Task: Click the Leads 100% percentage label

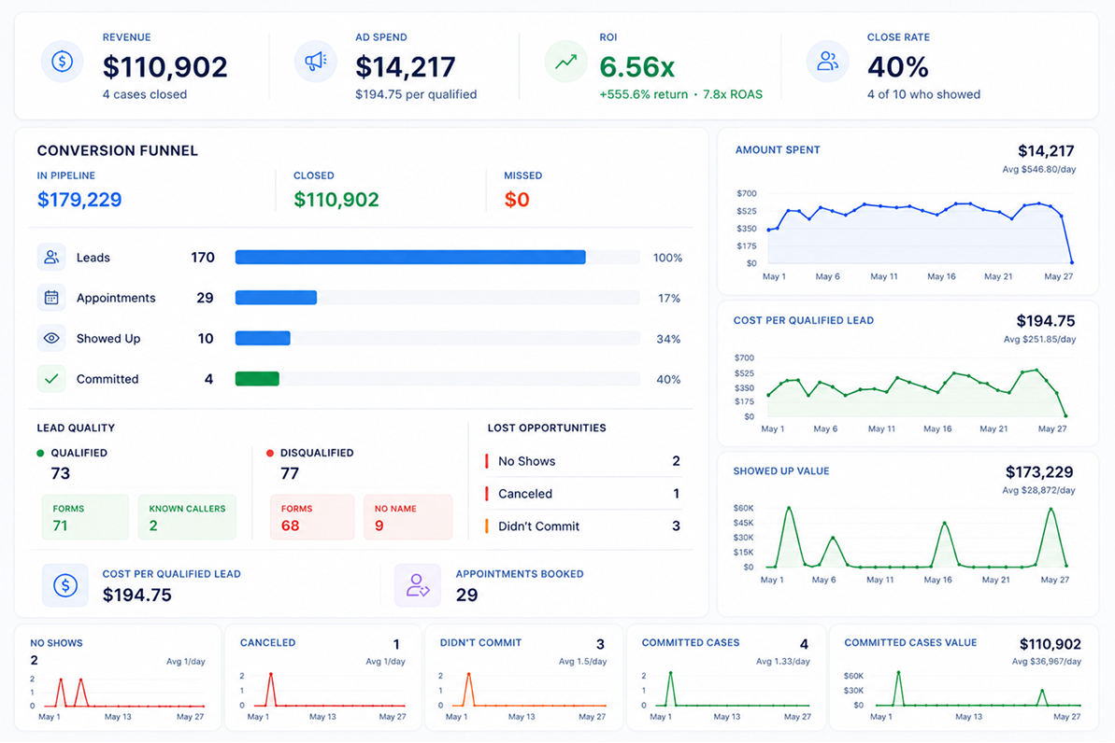Action: pos(667,258)
